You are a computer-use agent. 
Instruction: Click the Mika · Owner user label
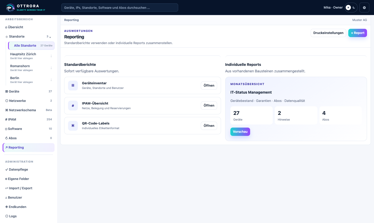click(x=333, y=8)
